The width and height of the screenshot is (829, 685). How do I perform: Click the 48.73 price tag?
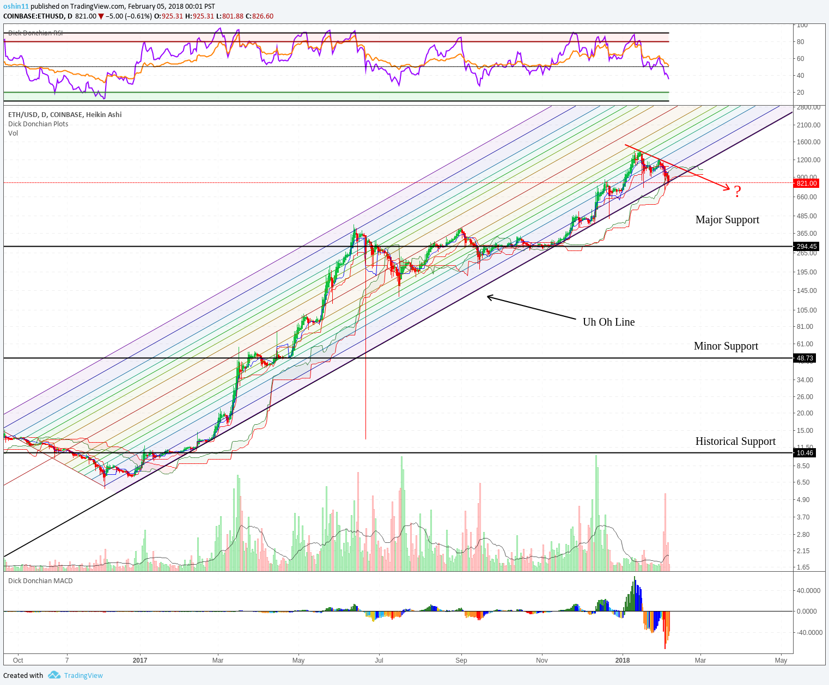[x=804, y=358]
